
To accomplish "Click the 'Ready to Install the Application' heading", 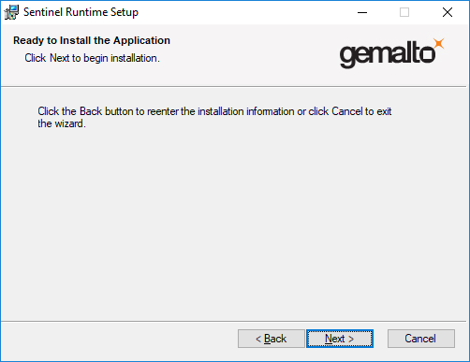I will (92, 40).
